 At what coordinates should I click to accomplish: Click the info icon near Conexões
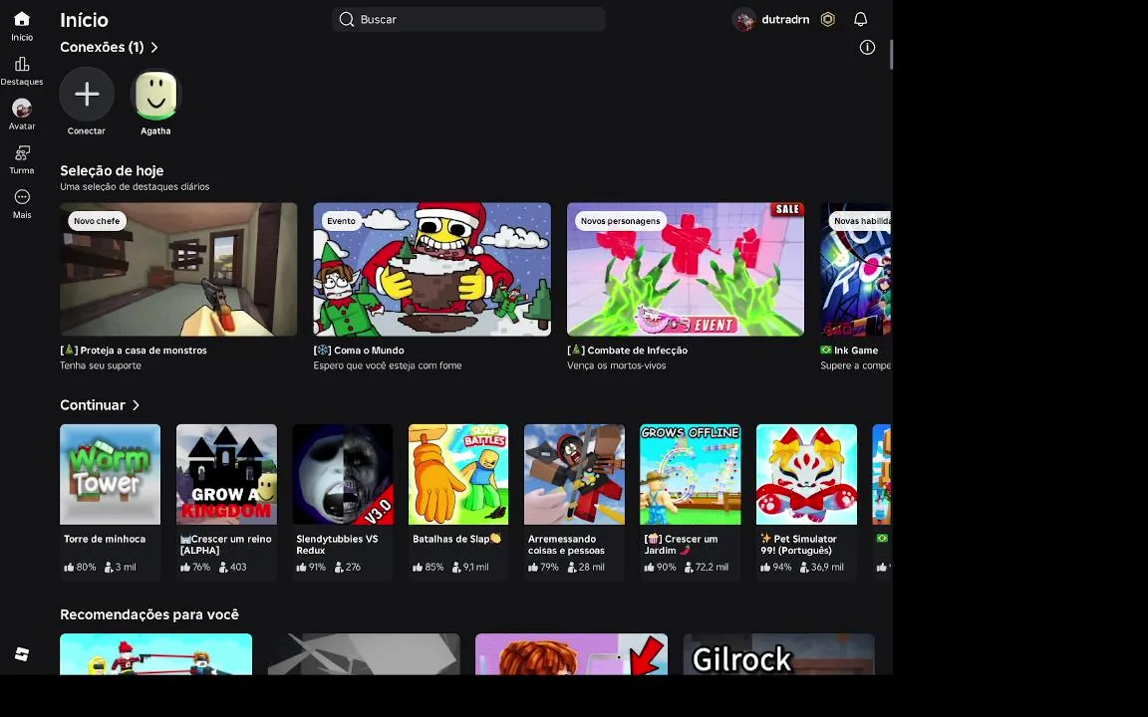pyautogui.click(x=867, y=48)
